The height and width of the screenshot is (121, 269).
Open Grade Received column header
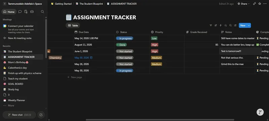pos(202,32)
